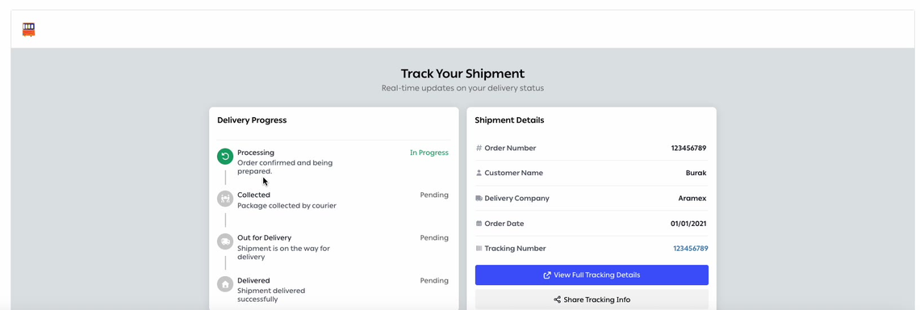Click the barcode icon beside Tracking Number

pos(479,249)
